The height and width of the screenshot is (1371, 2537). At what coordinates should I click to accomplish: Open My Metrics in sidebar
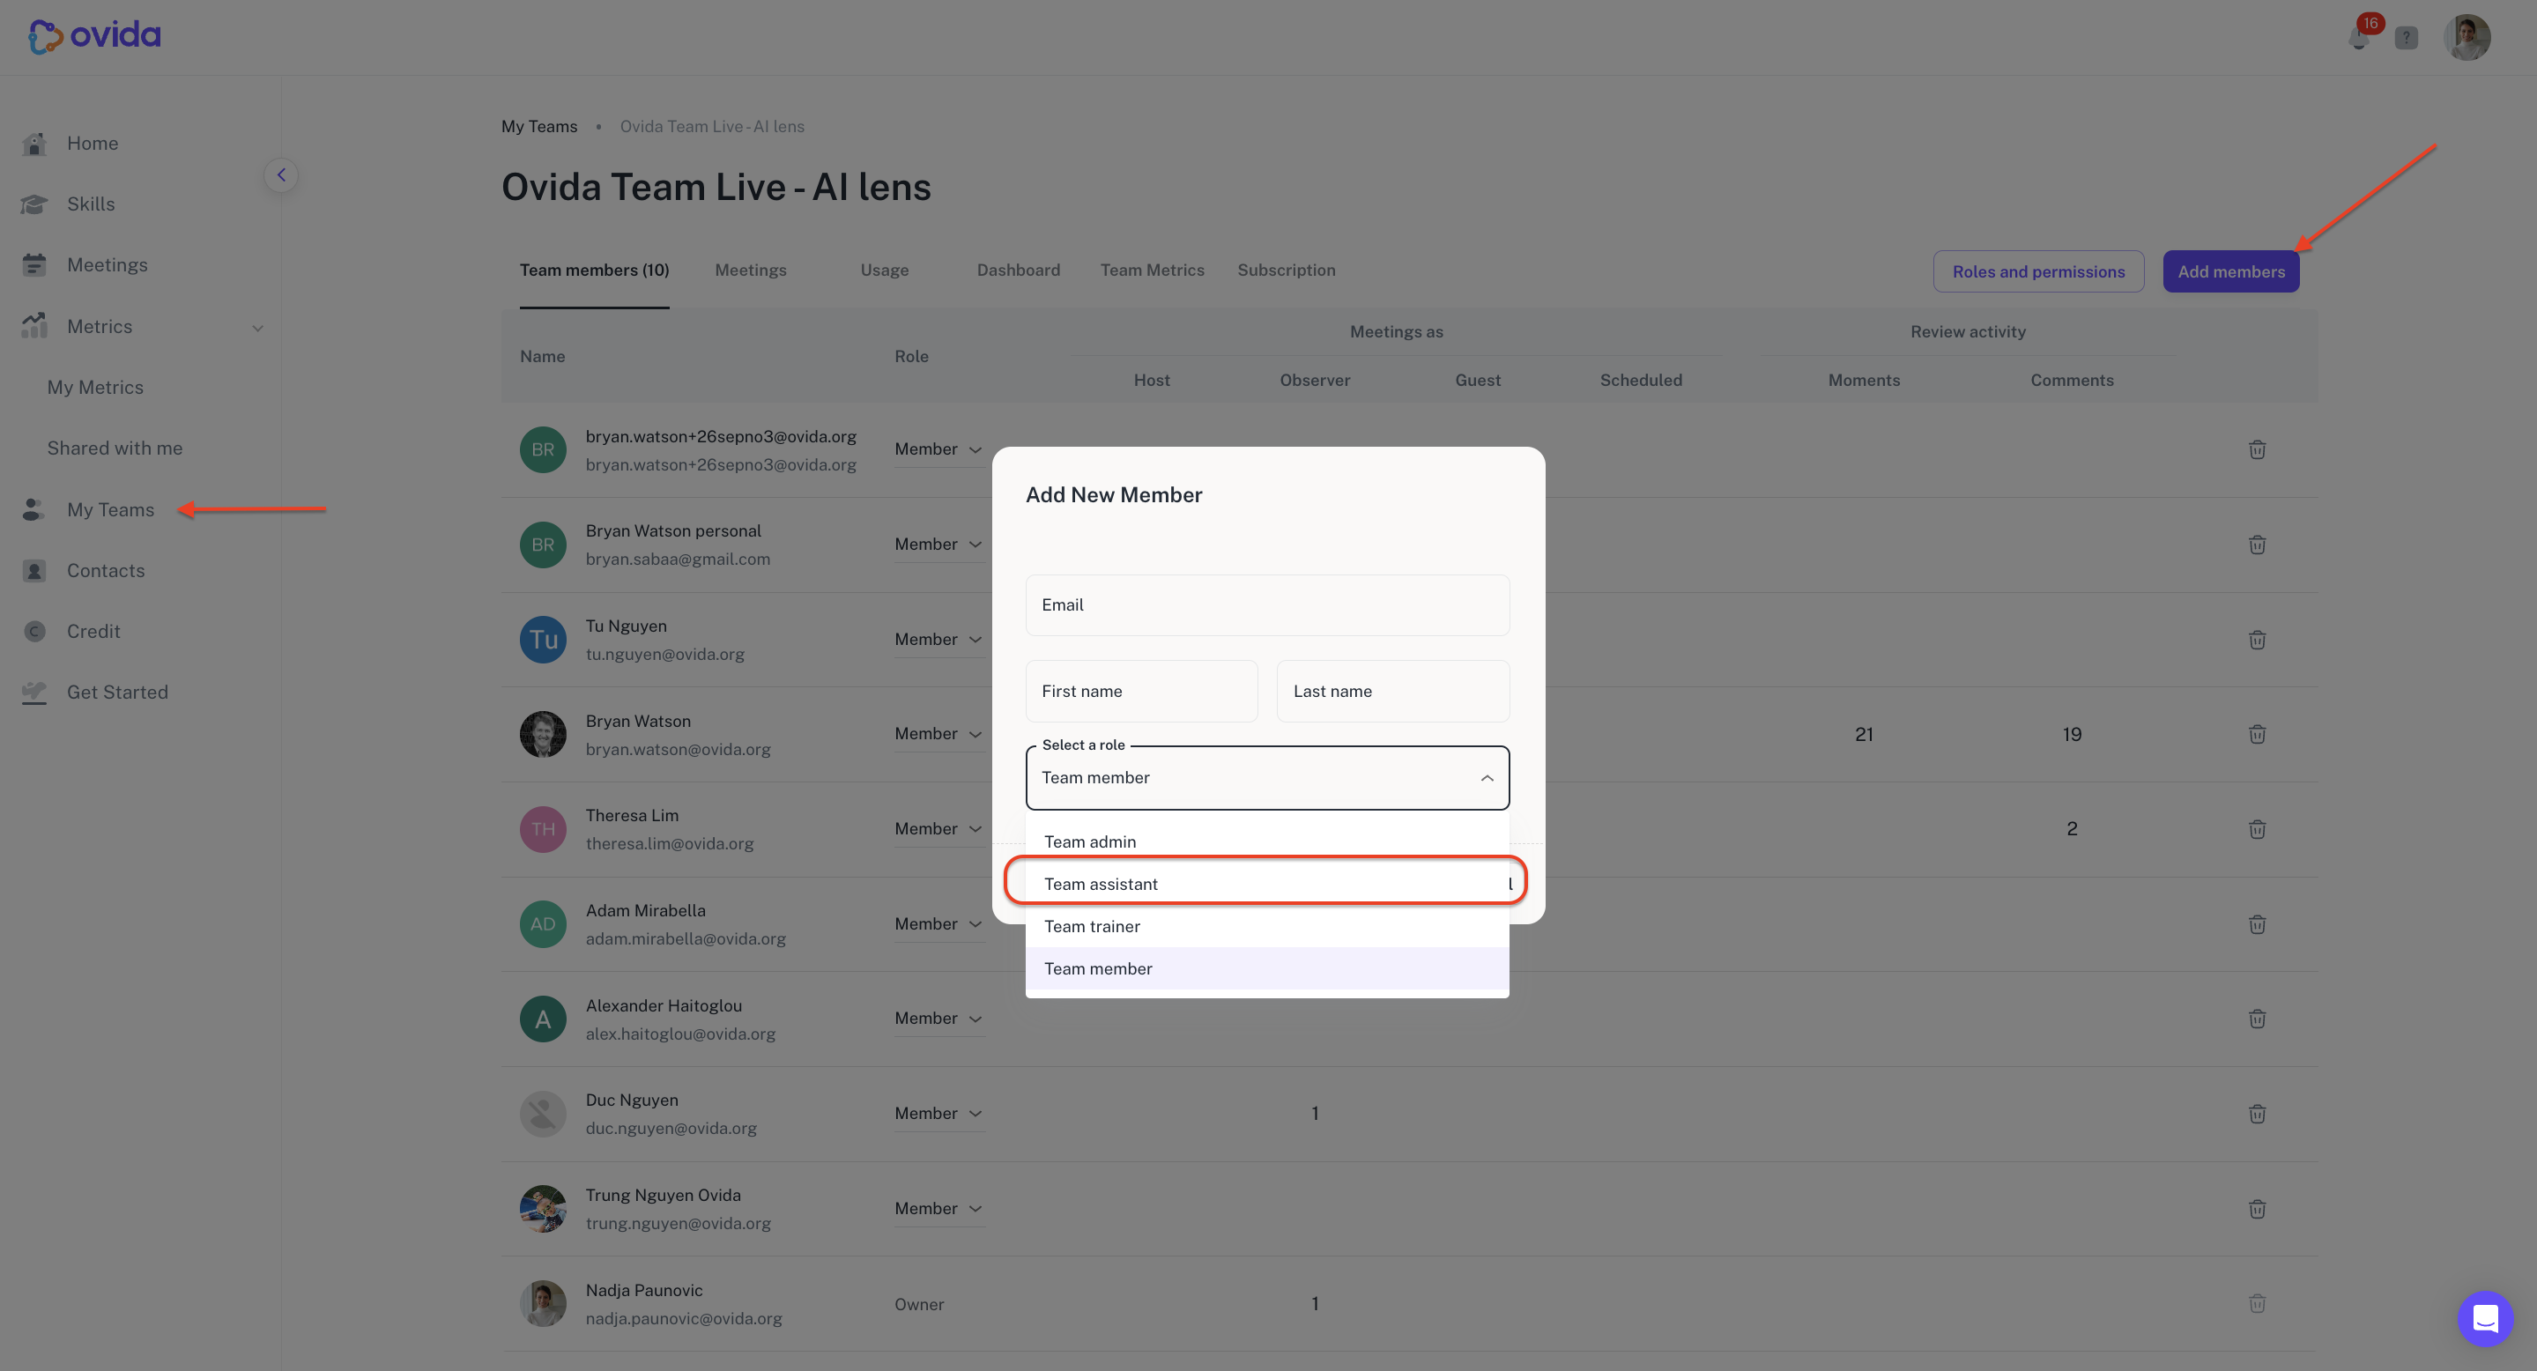coord(95,388)
